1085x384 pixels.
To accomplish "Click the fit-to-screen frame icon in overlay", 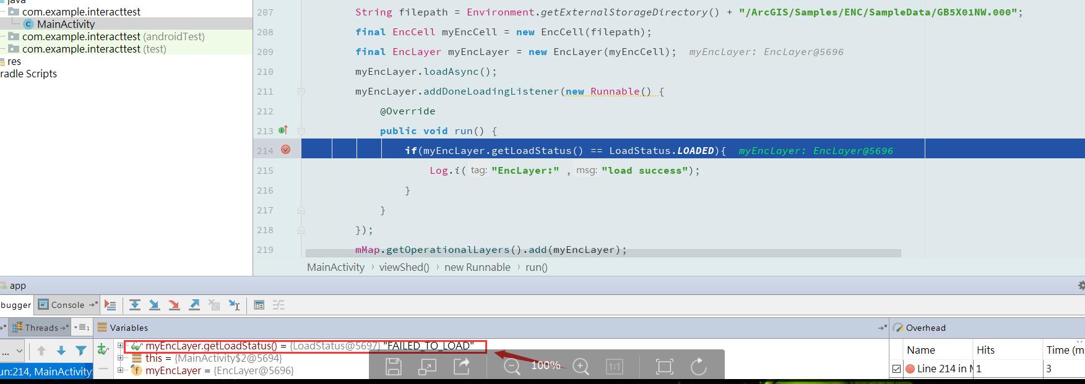I will tap(664, 366).
